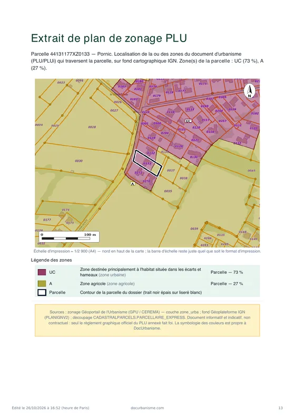Click parcel label 0299 on the map

(165, 133)
